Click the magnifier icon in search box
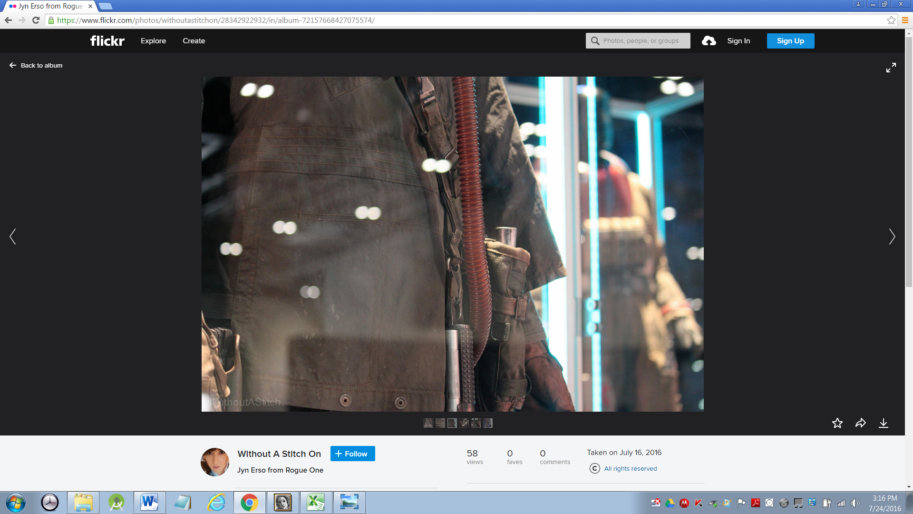 click(595, 41)
